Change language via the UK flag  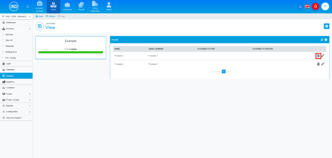pyautogui.click(x=307, y=7)
